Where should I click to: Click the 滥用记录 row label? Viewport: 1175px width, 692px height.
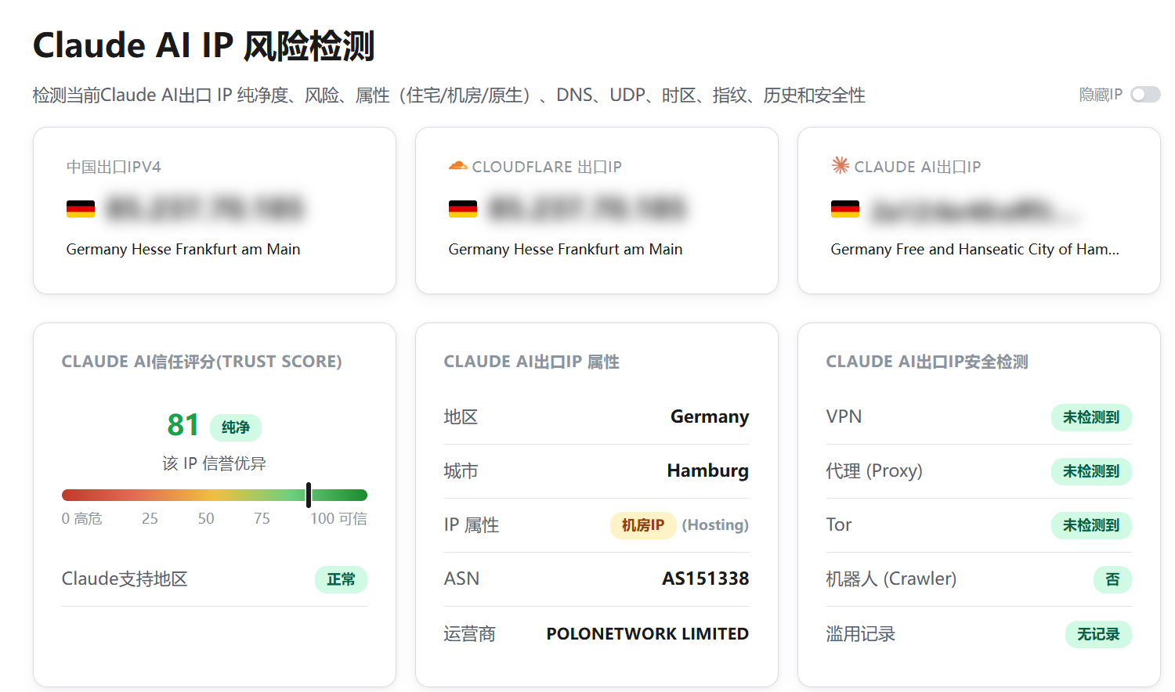point(861,633)
